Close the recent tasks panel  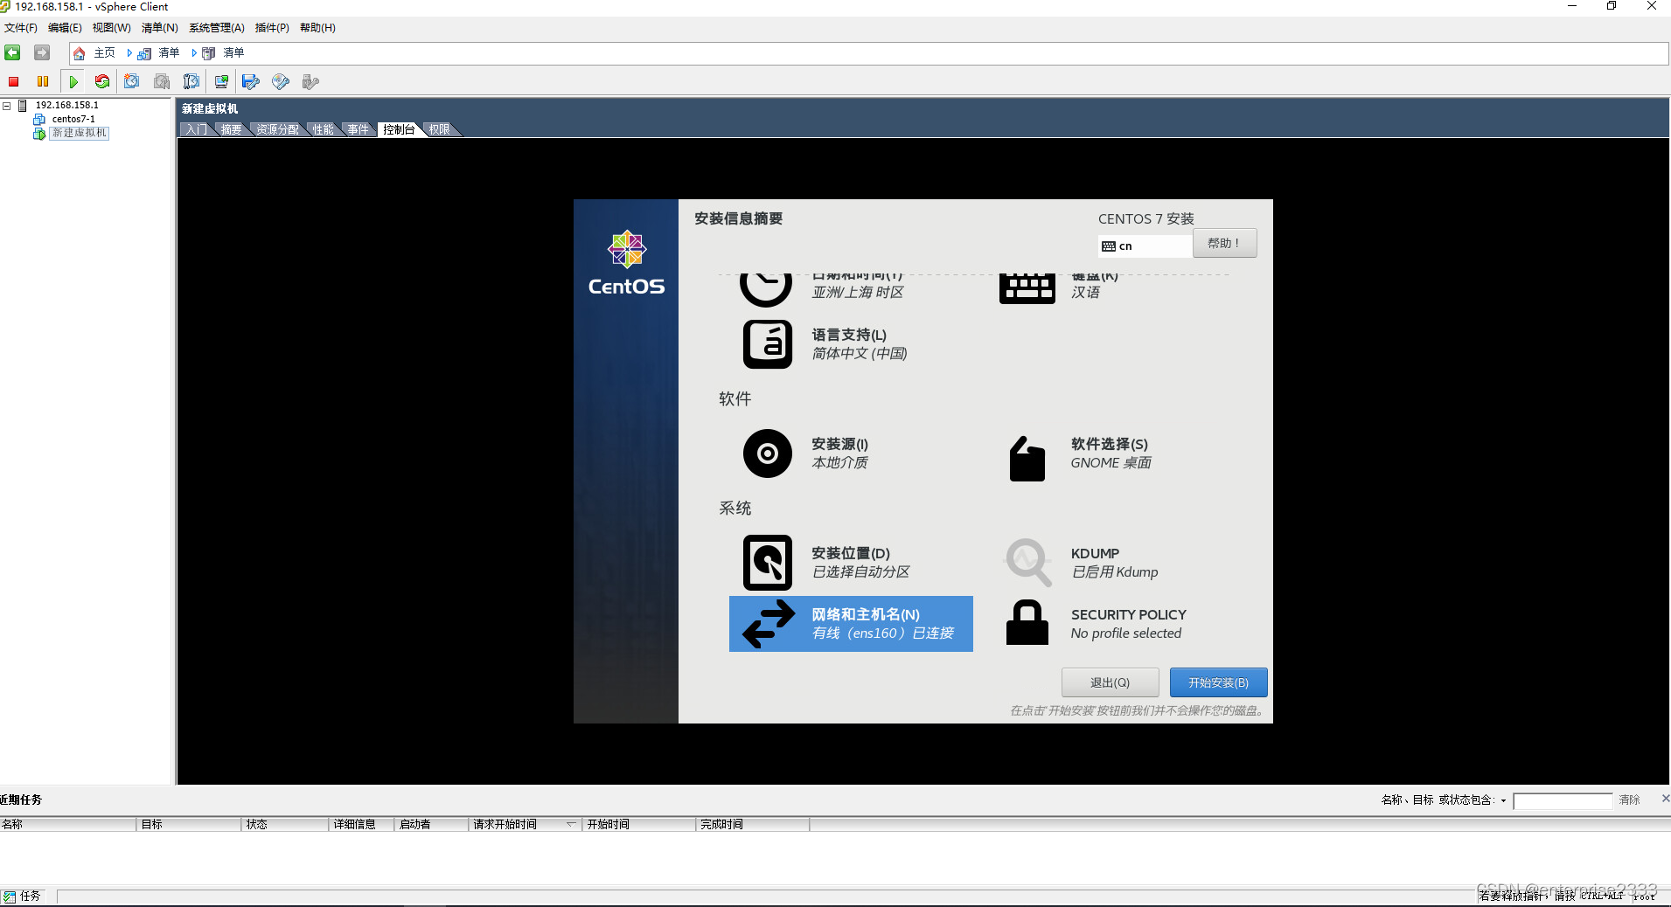(x=1665, y=799)
